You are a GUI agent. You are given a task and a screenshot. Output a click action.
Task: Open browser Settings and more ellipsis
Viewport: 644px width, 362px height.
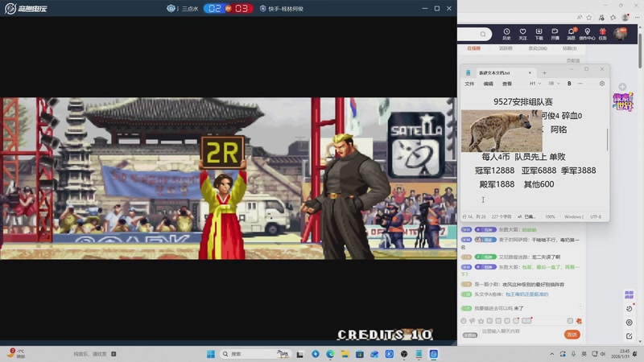pyautogui.click(x=637, y=17)
